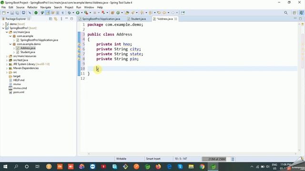Click the green Run button in toolbar
Image resolution: width=305 pixels, height=171 pixels.
click(x=78, y=13)
